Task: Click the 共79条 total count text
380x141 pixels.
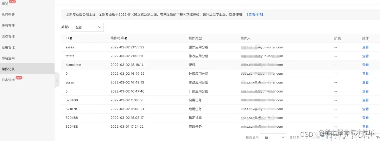Action: [x=294, y=137]
